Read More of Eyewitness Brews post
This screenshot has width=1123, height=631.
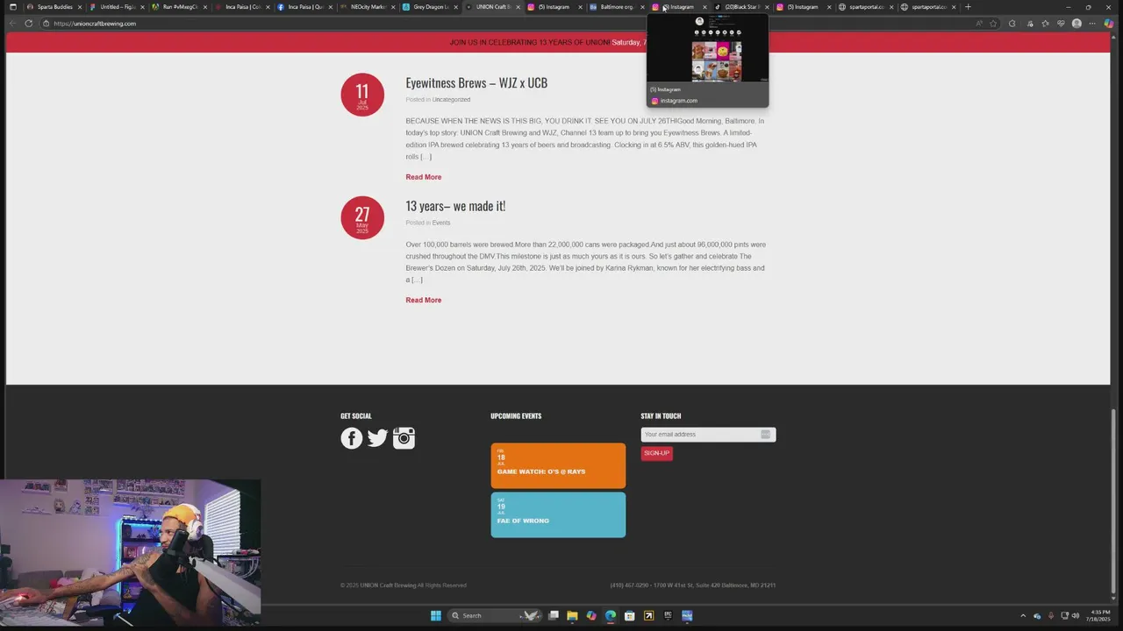423,177
